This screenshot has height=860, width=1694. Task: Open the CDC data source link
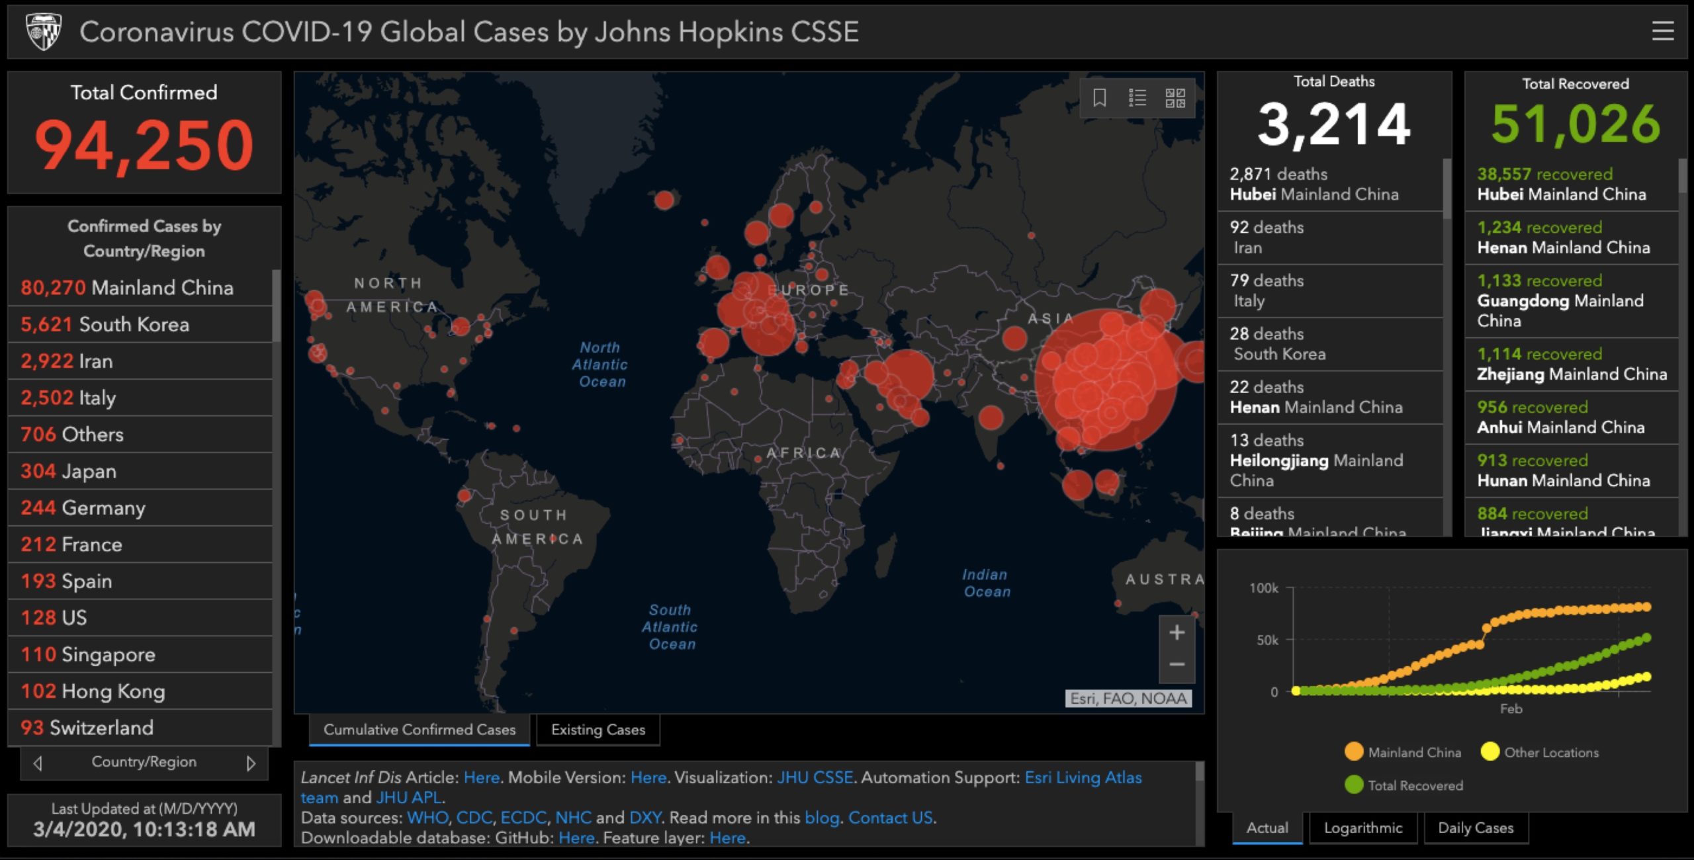pos(474,818)
